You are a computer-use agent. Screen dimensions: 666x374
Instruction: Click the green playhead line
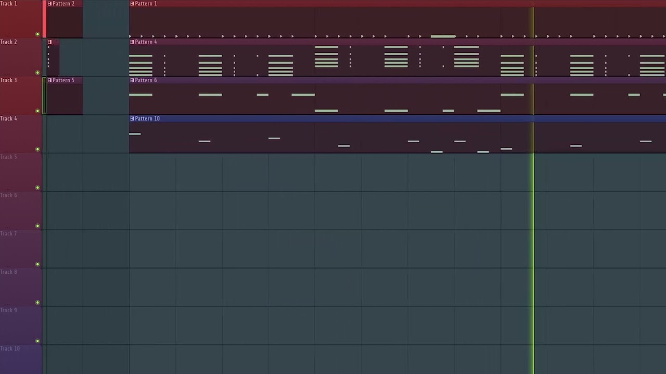click(x=533, y=187)
